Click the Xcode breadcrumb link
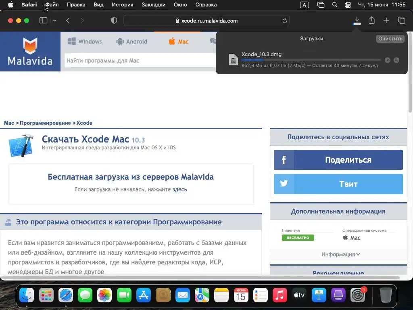The width and height of the screenshot is (413, 310). (x=84, y=123)
